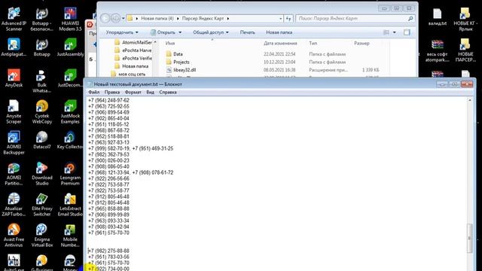Open весь софт atompark archive icon
This screenshot has width=482, height=271.
coord(437,50)
